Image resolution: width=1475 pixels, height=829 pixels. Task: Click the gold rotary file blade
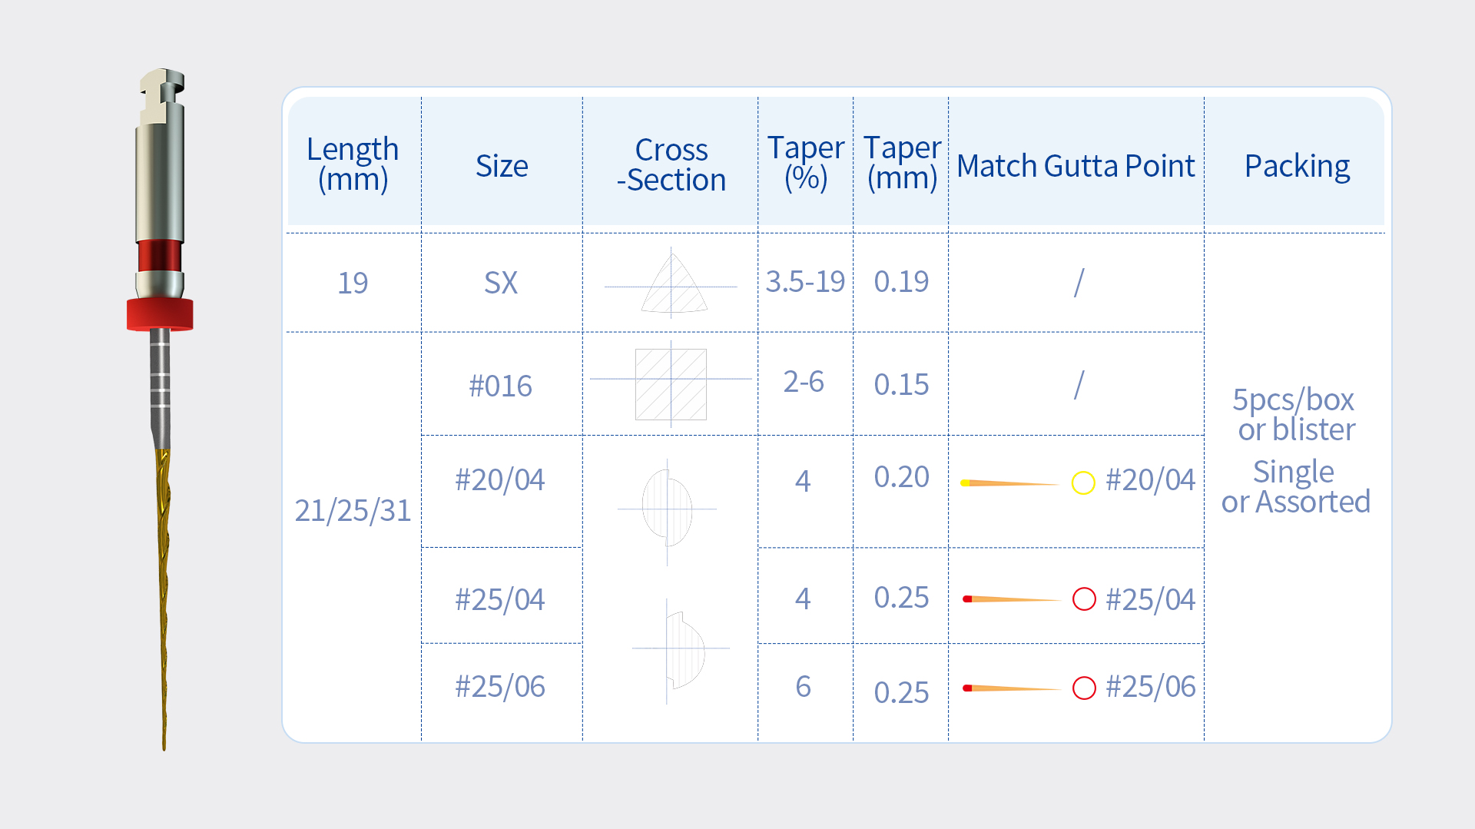[x=163, y=584]
